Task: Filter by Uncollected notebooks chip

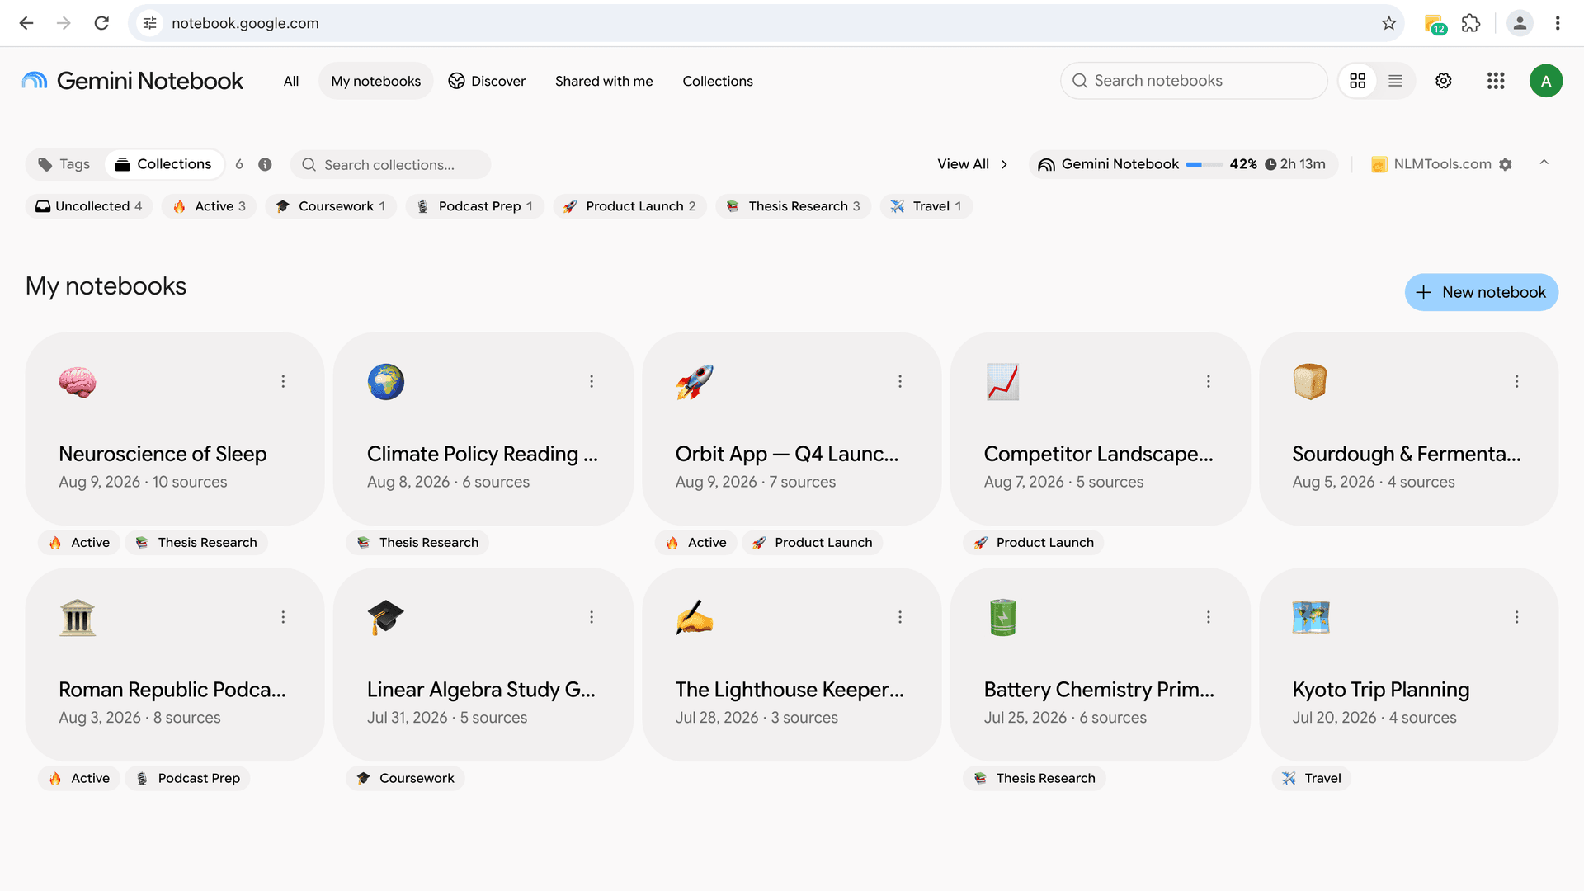Action: (89, 206)
